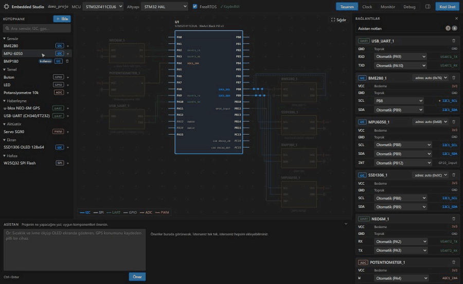Delete BMP180 library item trash icon

pos(67,61)
